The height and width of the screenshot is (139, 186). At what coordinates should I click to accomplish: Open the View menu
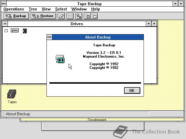pos(46,9)
